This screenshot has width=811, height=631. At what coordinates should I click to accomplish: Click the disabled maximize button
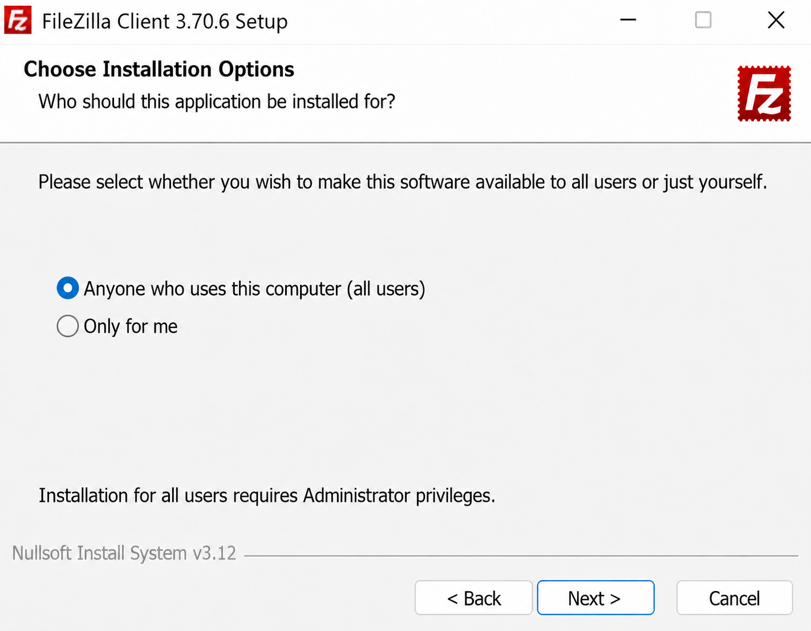point(703,21)
